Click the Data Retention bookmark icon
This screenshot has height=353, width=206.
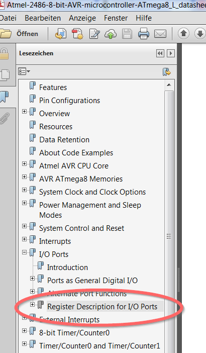point(33,138)
